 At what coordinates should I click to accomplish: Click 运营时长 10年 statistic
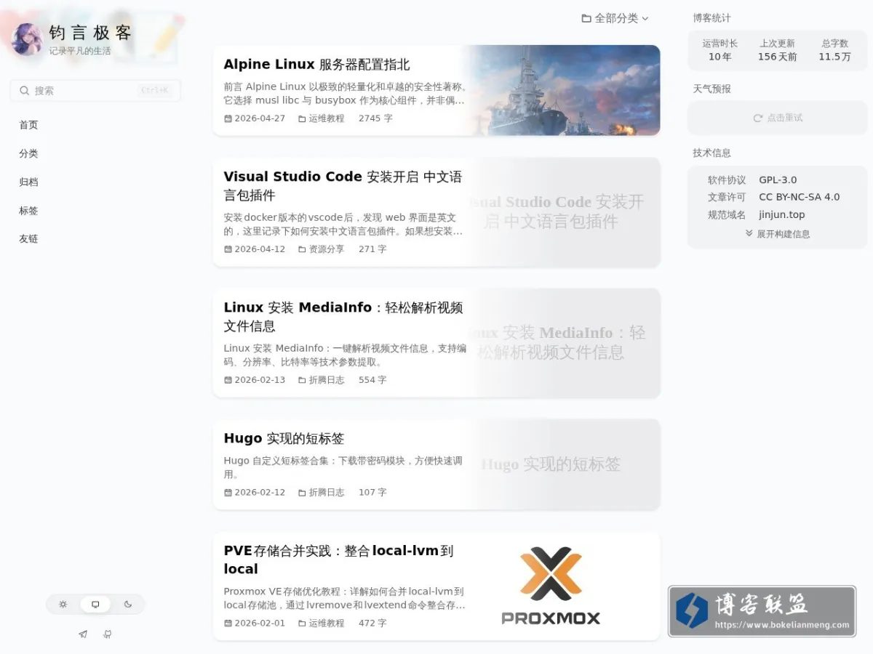coord(720,50)
